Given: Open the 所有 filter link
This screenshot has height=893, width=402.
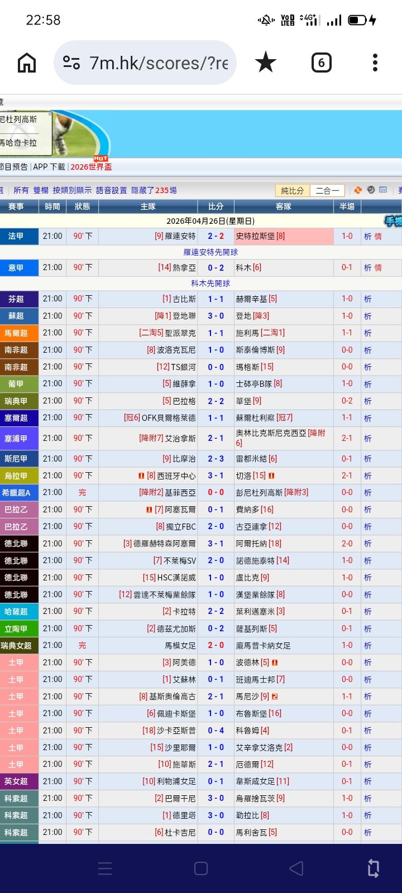Looking at the screenshot, I should tap(21, 190).
